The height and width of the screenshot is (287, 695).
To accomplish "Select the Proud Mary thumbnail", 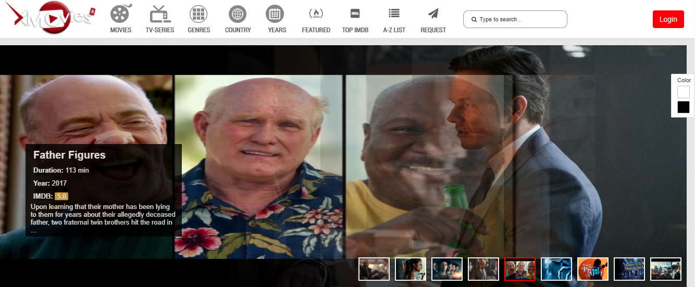I will pyautogui.click(x=593, y=269).
